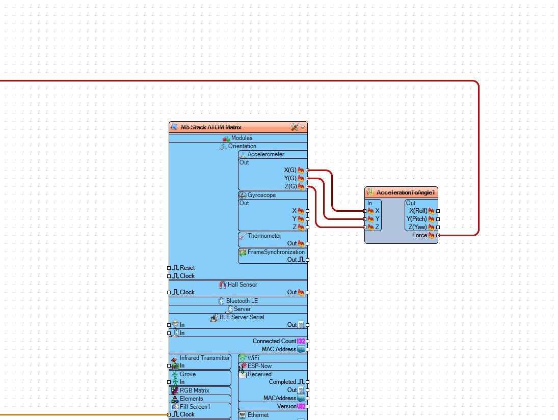Select the FrameSynchronization icon

point(243,252)
